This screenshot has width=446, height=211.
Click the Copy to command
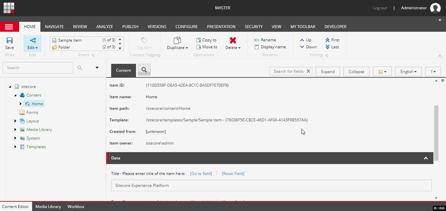coord(206,40)
